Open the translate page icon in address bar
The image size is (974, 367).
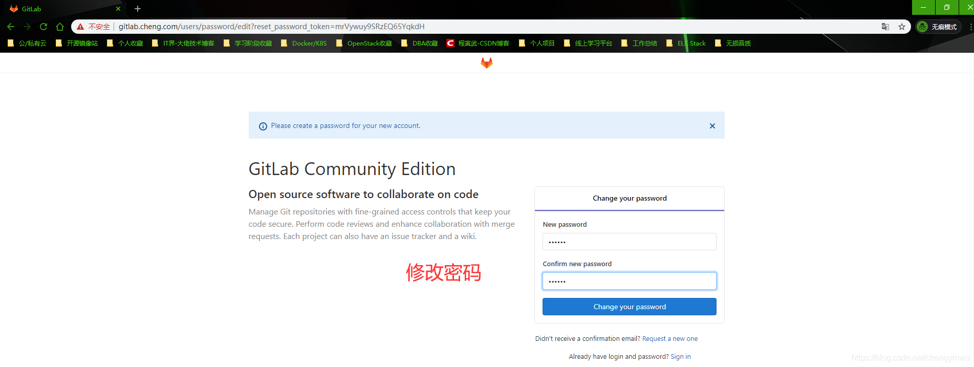885,27
